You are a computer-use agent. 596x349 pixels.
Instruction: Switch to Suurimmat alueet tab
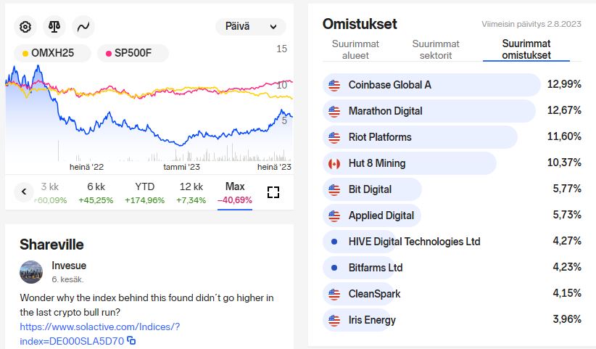(x=355, y=49)
